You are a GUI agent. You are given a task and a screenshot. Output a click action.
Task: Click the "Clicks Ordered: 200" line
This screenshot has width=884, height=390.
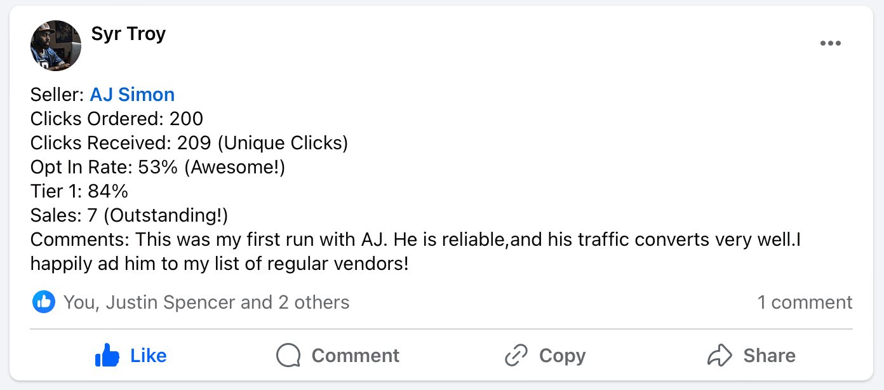coord(117,119)
